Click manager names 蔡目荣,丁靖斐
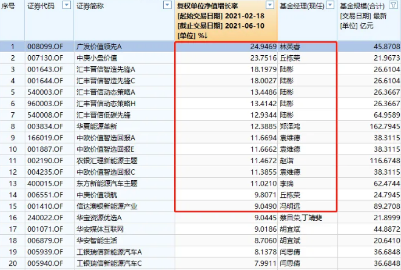 (x=301, y=218)
